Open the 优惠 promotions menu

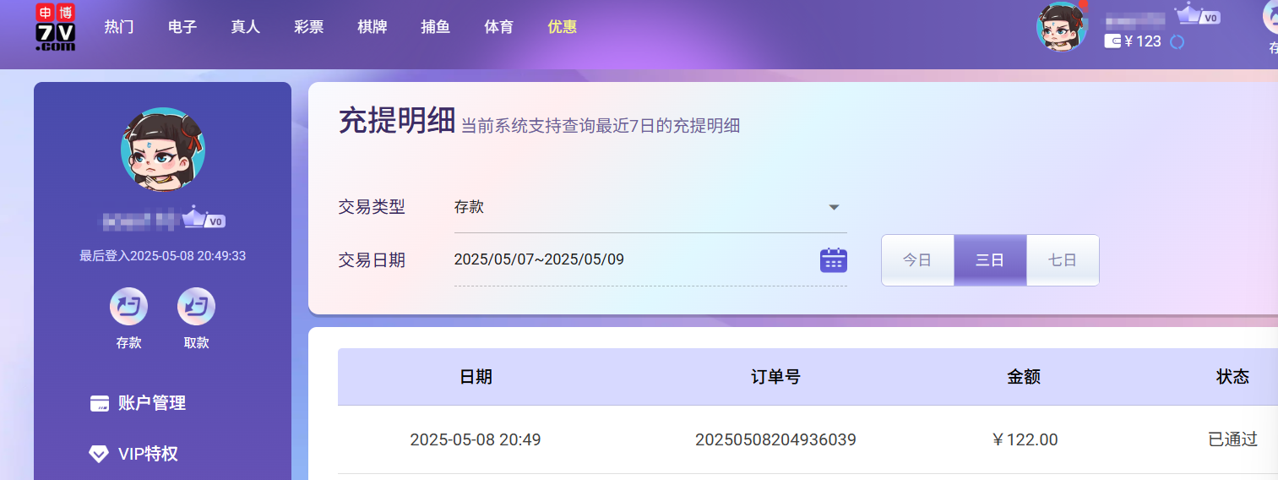(x=562, y=27)
